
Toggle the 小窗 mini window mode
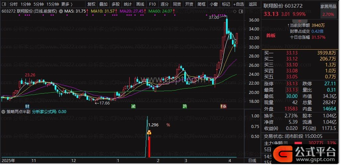[214, 4]
